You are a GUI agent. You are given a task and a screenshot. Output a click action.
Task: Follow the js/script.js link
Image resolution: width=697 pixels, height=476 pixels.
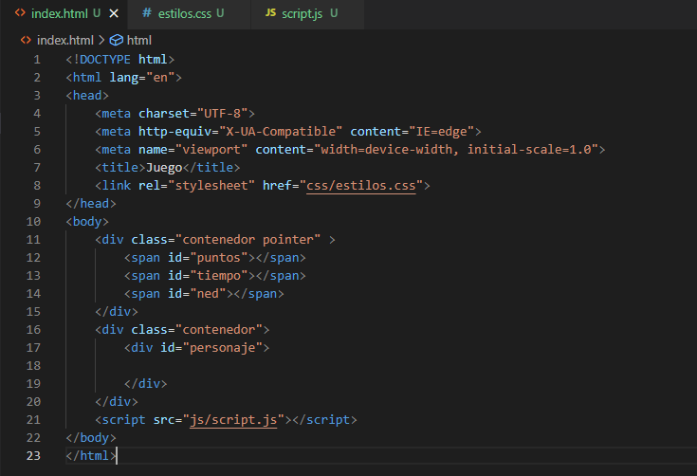(x=233, y=420)
